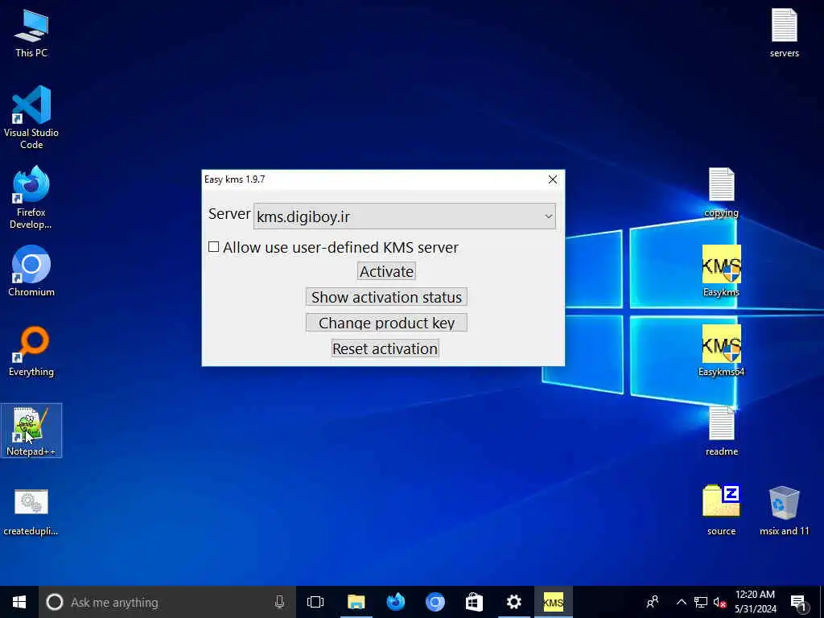Select the servers text file
Screen dimensions: 824x618
(784, 32)
